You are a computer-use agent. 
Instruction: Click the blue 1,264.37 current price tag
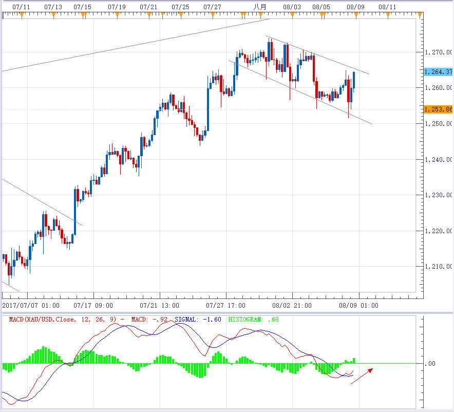(438, 72)
